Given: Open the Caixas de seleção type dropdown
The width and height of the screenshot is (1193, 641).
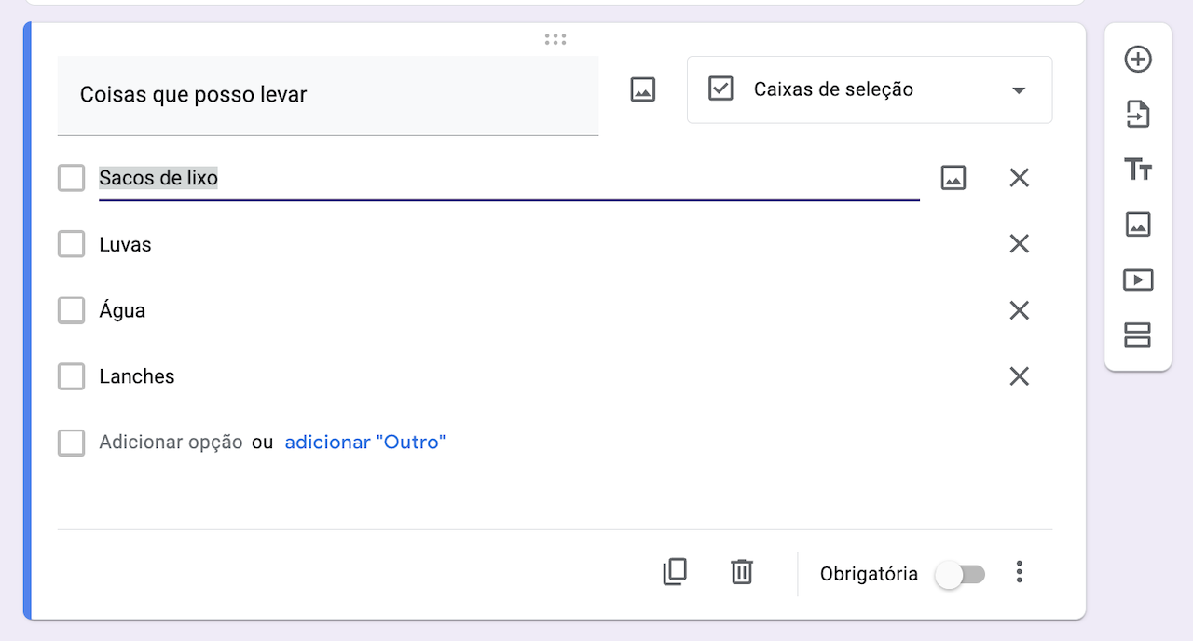Looking at the screenshot, I should [x=869, y=89].
